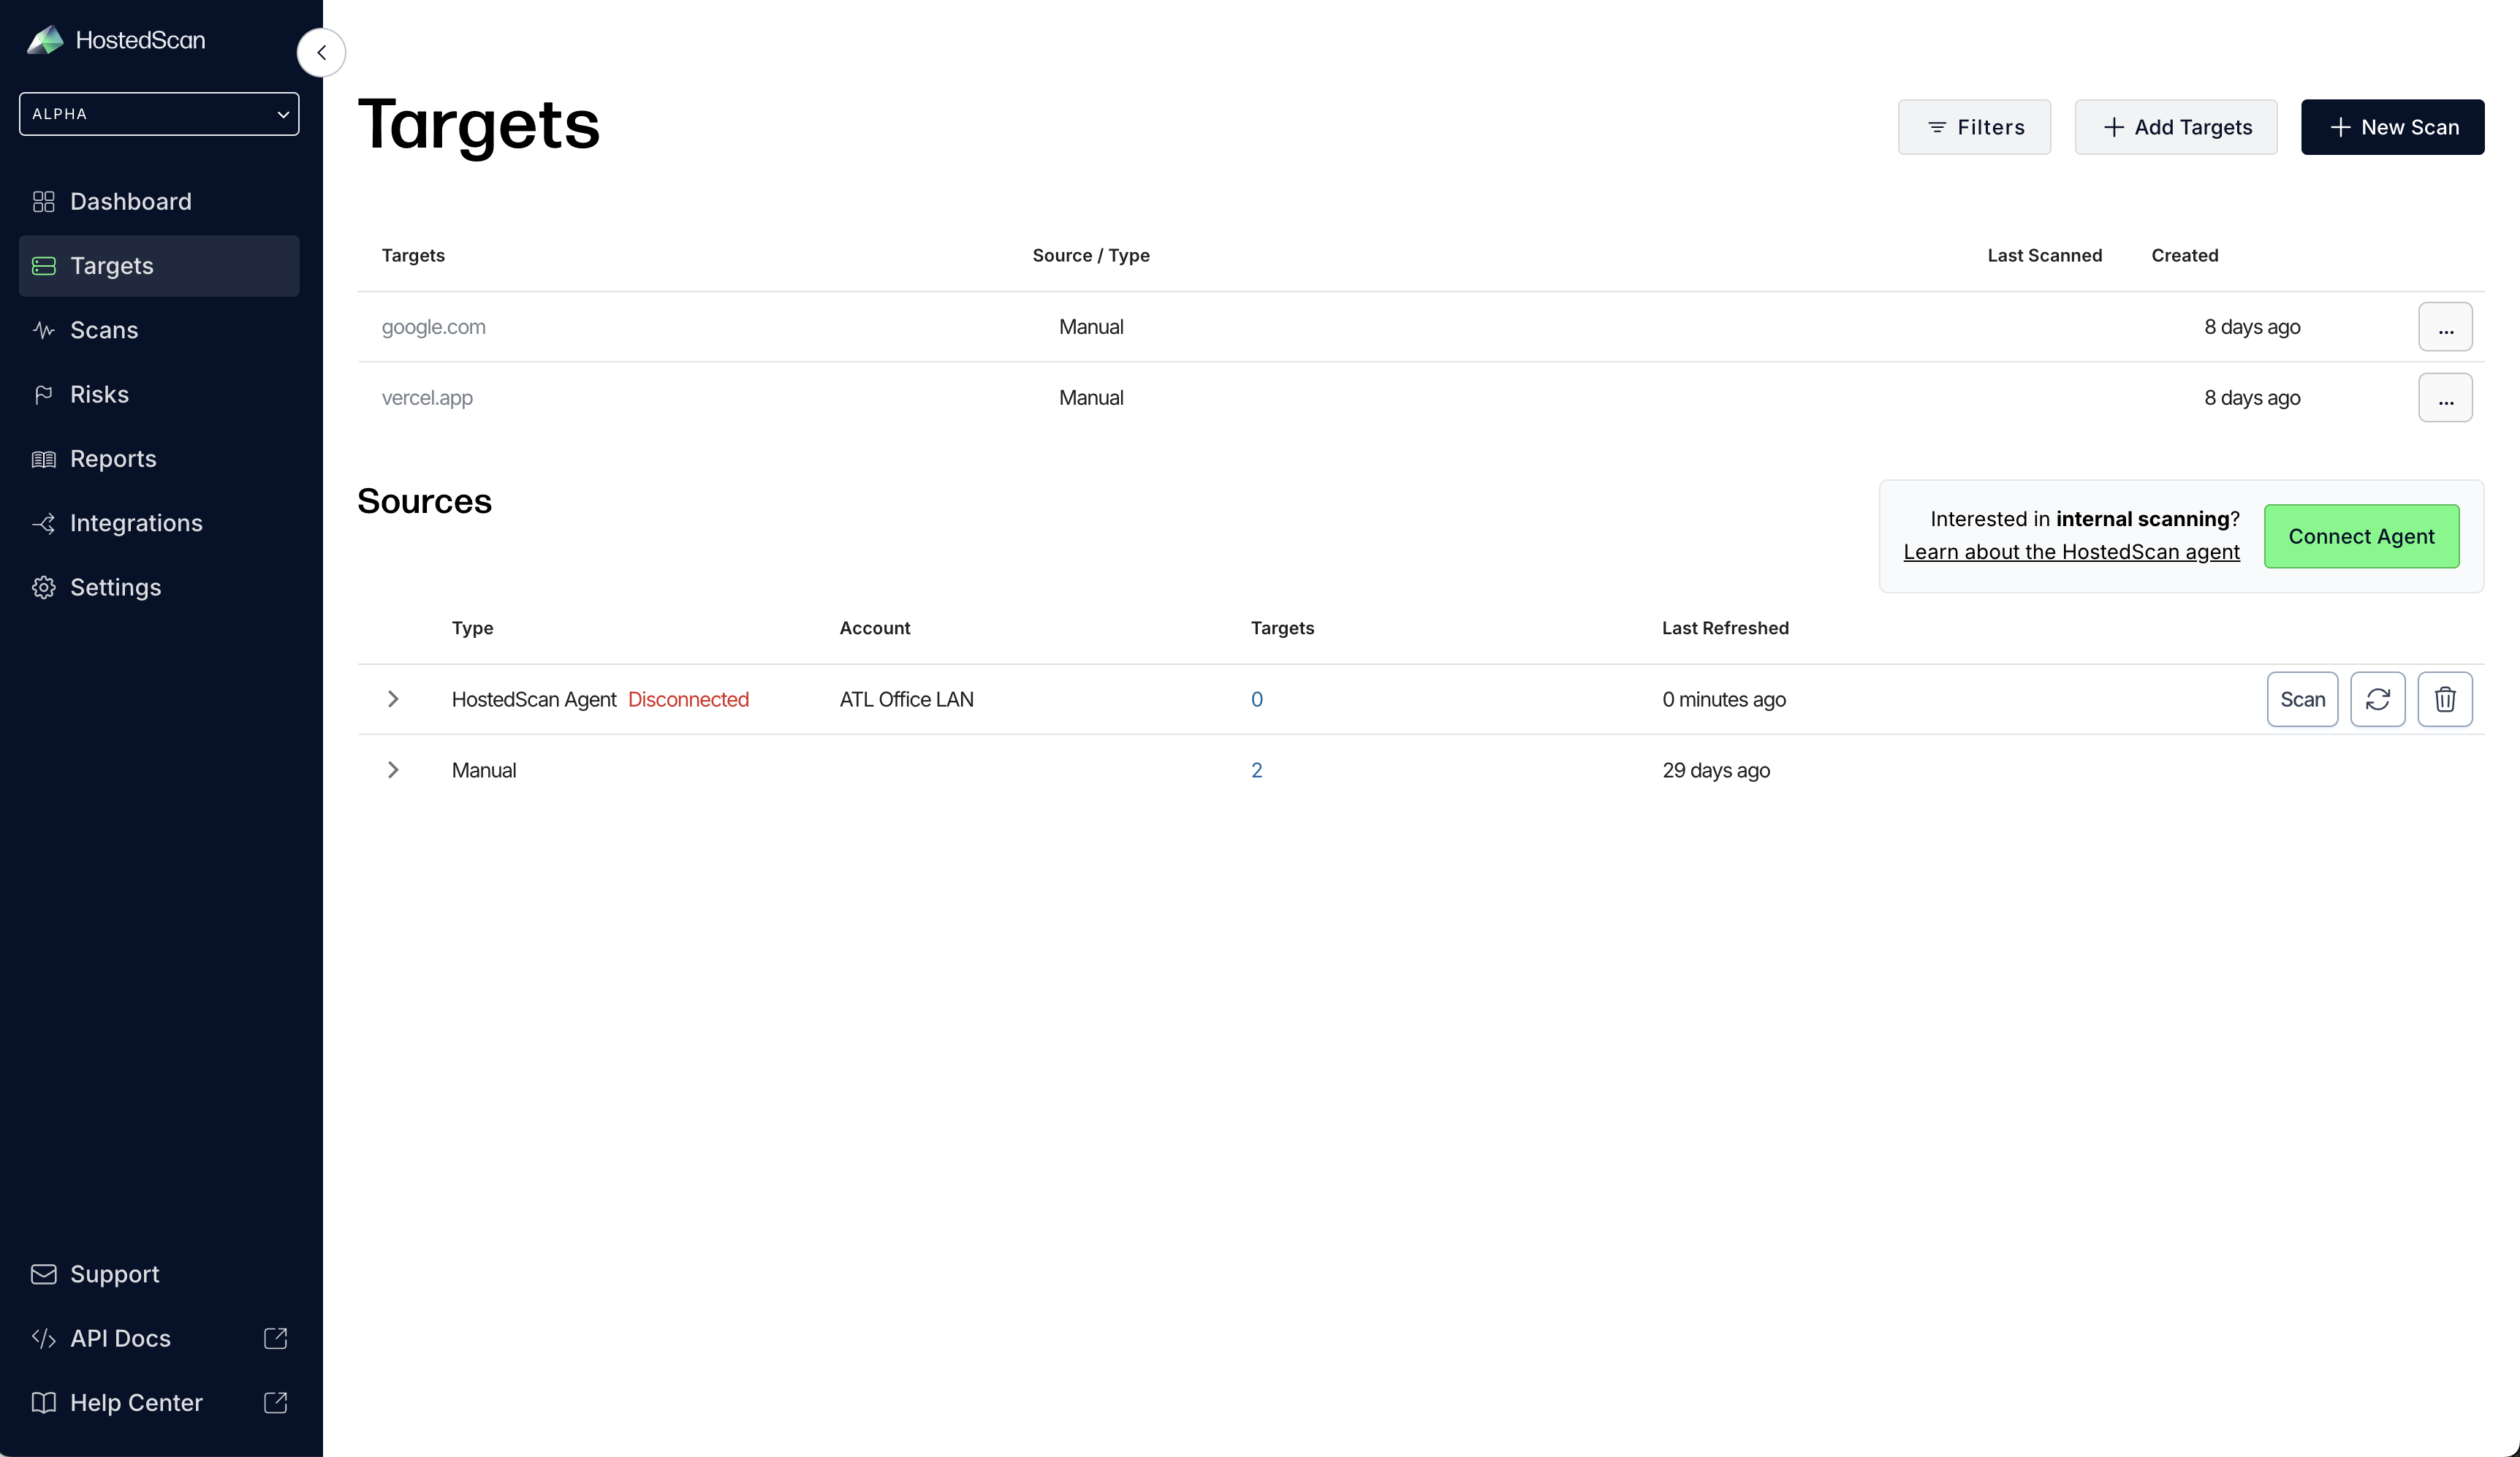
Task: Open Help Center link
Action: click(x=159, y=1403)
